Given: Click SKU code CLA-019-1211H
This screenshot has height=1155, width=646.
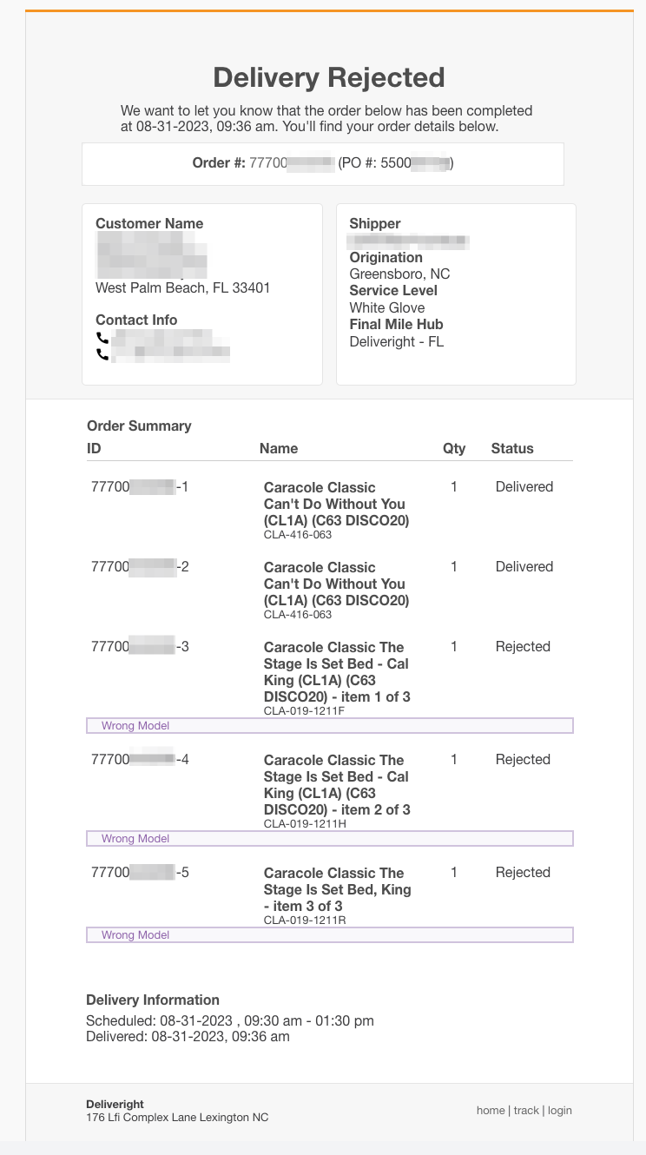Looking at the screenshot, I should pyautogui.click(x=305, y=824).
